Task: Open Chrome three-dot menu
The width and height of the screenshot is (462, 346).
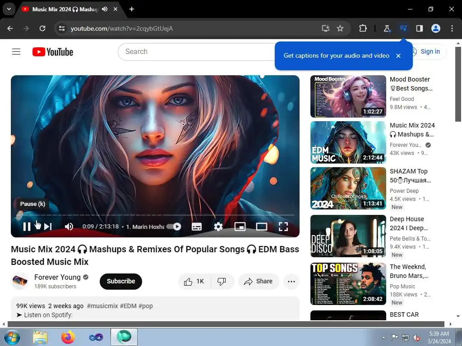Action: click(x=452, y=28)
